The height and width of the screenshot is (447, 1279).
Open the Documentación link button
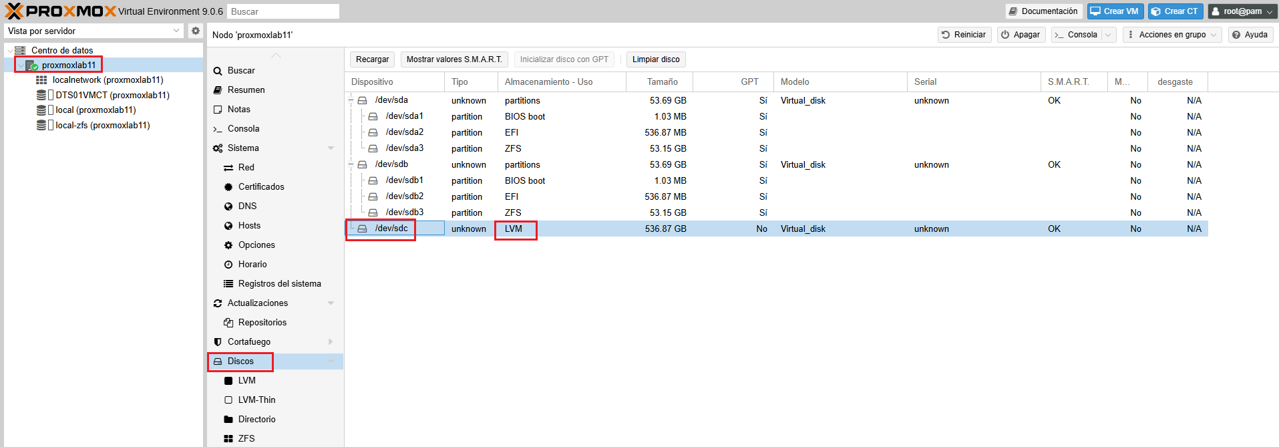coord(1044,11)
